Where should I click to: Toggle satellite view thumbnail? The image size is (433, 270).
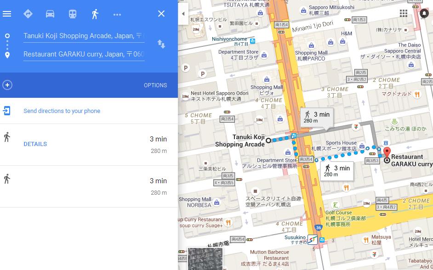click(x=205, y=259)
